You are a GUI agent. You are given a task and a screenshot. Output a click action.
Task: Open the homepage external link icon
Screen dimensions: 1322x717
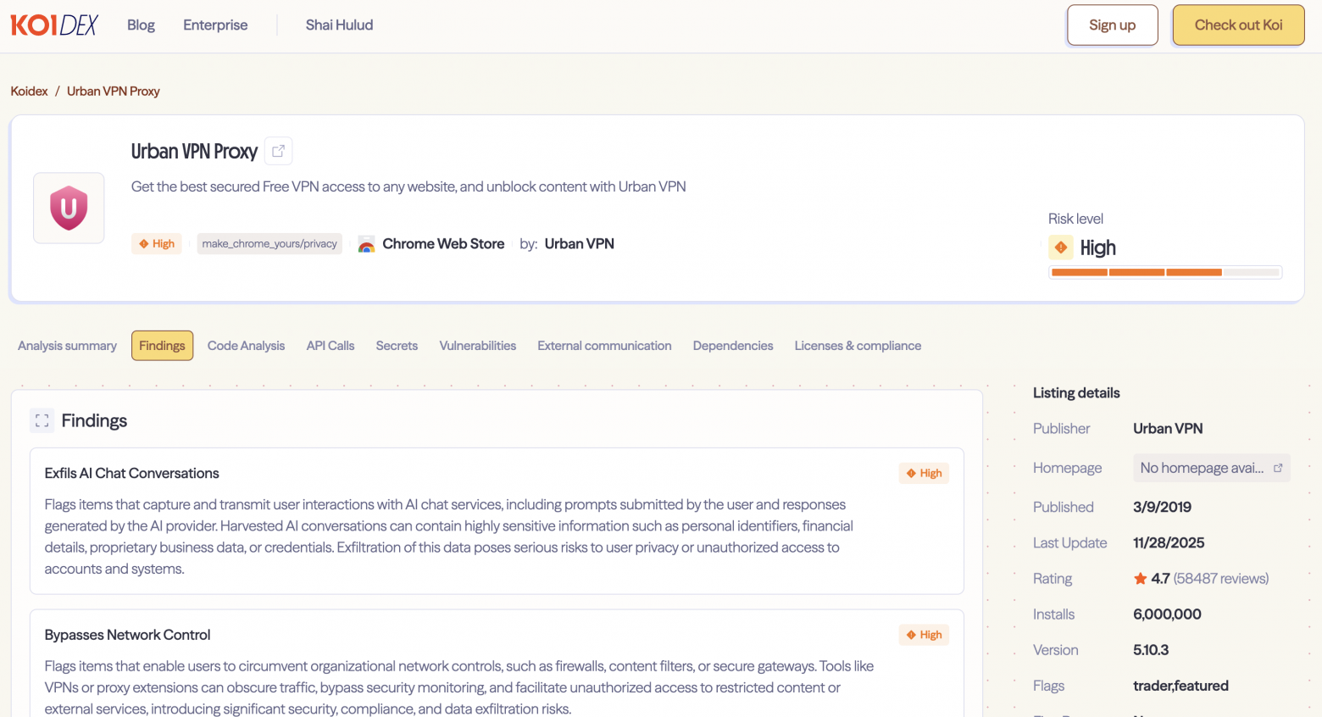pos(1278,468)
